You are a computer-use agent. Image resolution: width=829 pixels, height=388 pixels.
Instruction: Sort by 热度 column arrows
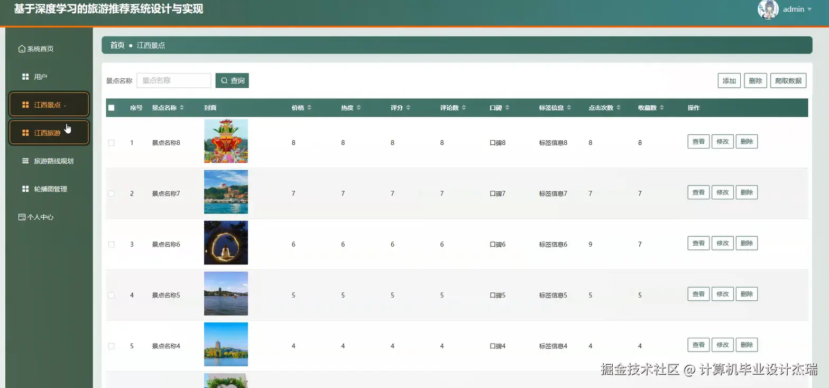(x=358, y=108)
